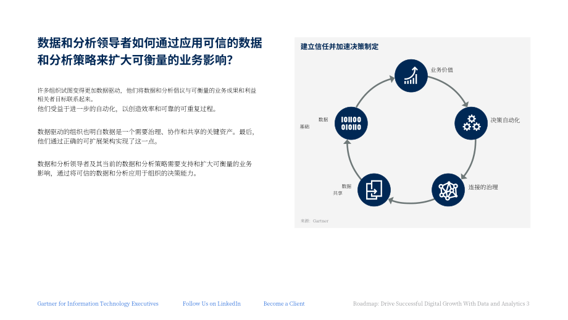
Task: Click the '业务价值' label
Action: coord(441,70)
